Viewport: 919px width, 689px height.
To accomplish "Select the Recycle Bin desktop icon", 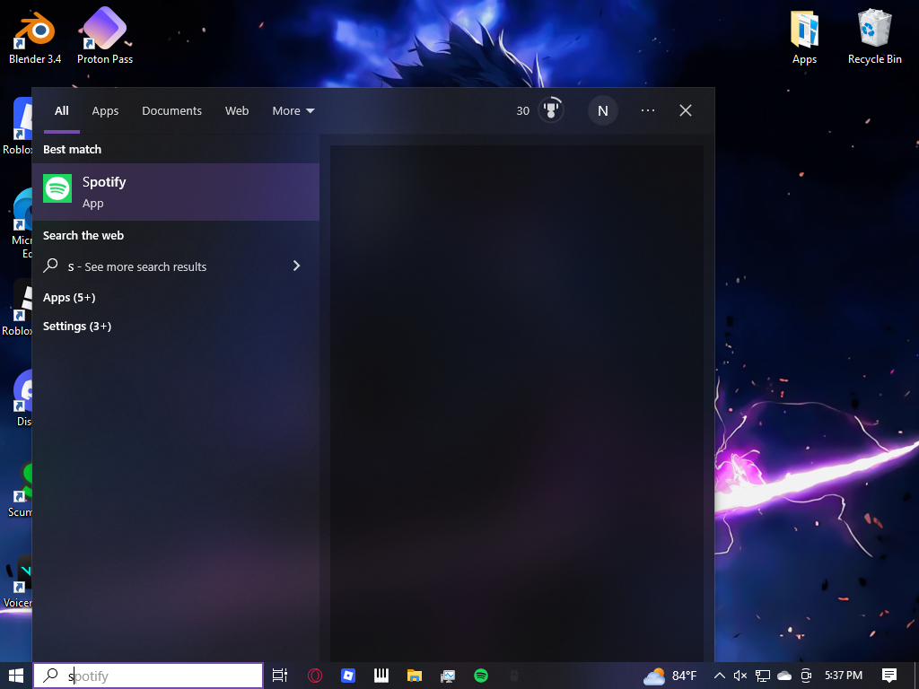I will 874,36.
